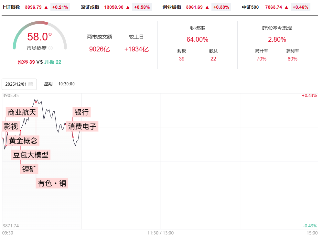Viewport: 323px width, 239px height.
Task: Click the help icon beside 市场热度
Action: click(50, 48)
